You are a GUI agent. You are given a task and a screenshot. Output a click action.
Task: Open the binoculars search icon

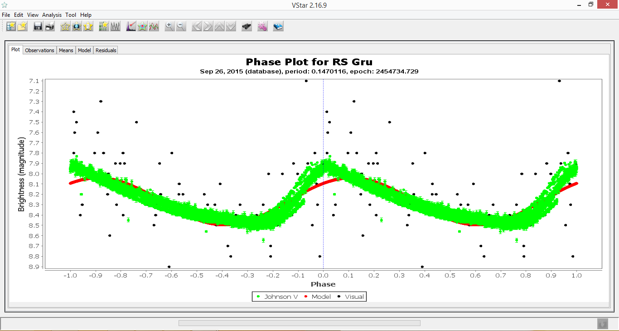[x=247, y=27]
